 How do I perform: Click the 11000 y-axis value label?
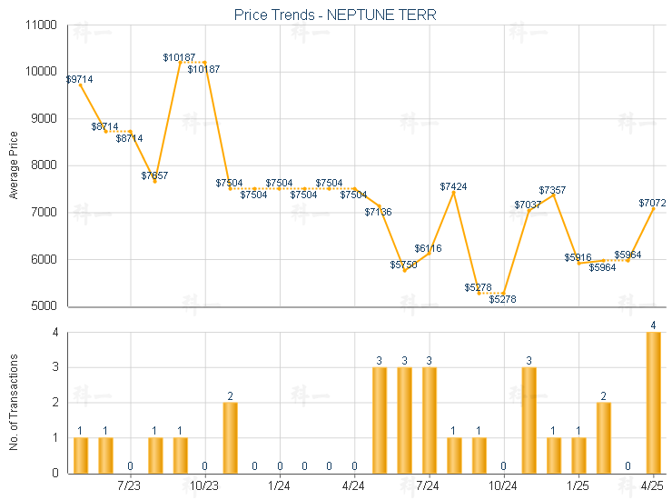coord(41,25)
